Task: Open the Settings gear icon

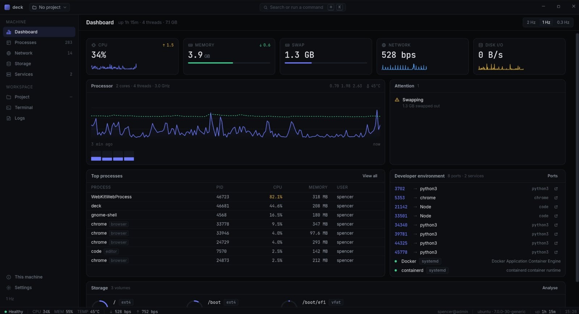Action: 9,288
